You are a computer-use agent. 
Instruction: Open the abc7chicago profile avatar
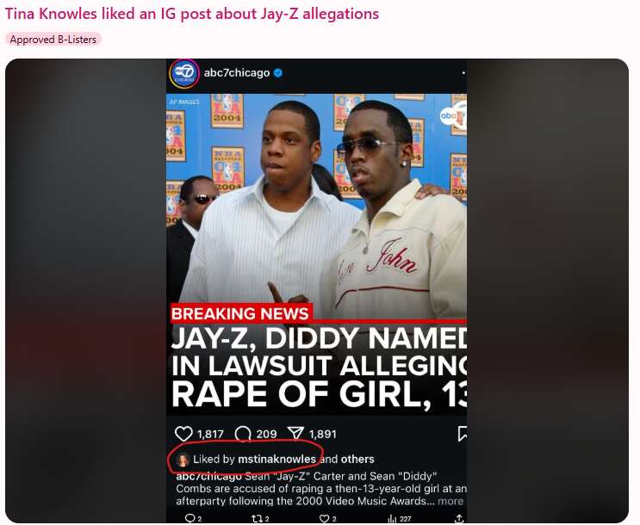pyautogui.click(x=184, y=73)
